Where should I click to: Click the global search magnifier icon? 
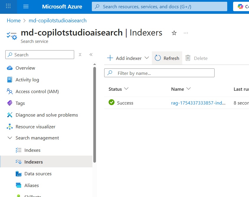97,6
